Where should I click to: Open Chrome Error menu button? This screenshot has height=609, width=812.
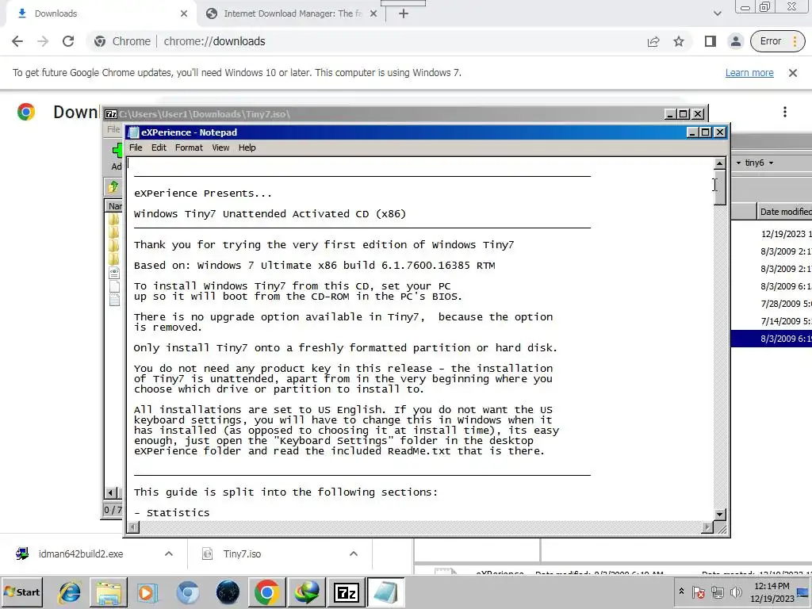pos(777,41)
